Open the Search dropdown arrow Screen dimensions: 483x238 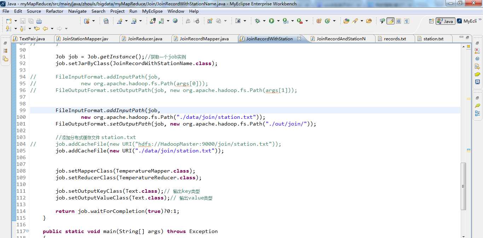pyautogui.click(x=362, y=21)
